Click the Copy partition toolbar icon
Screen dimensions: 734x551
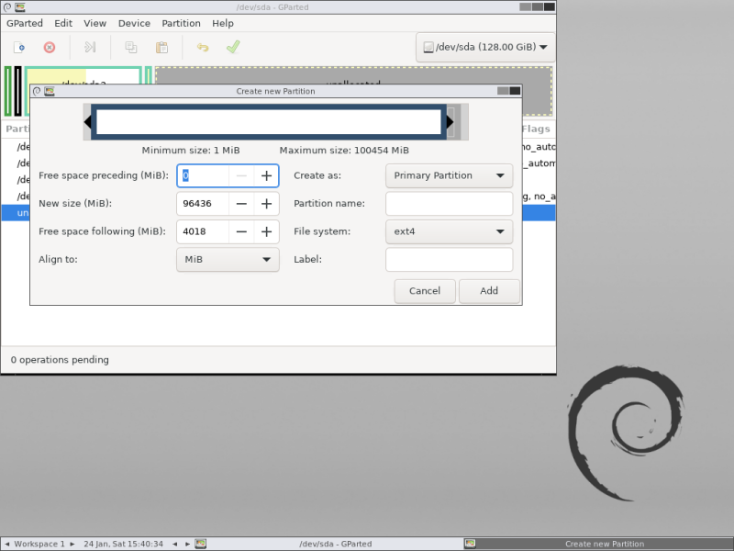[130, 48]
